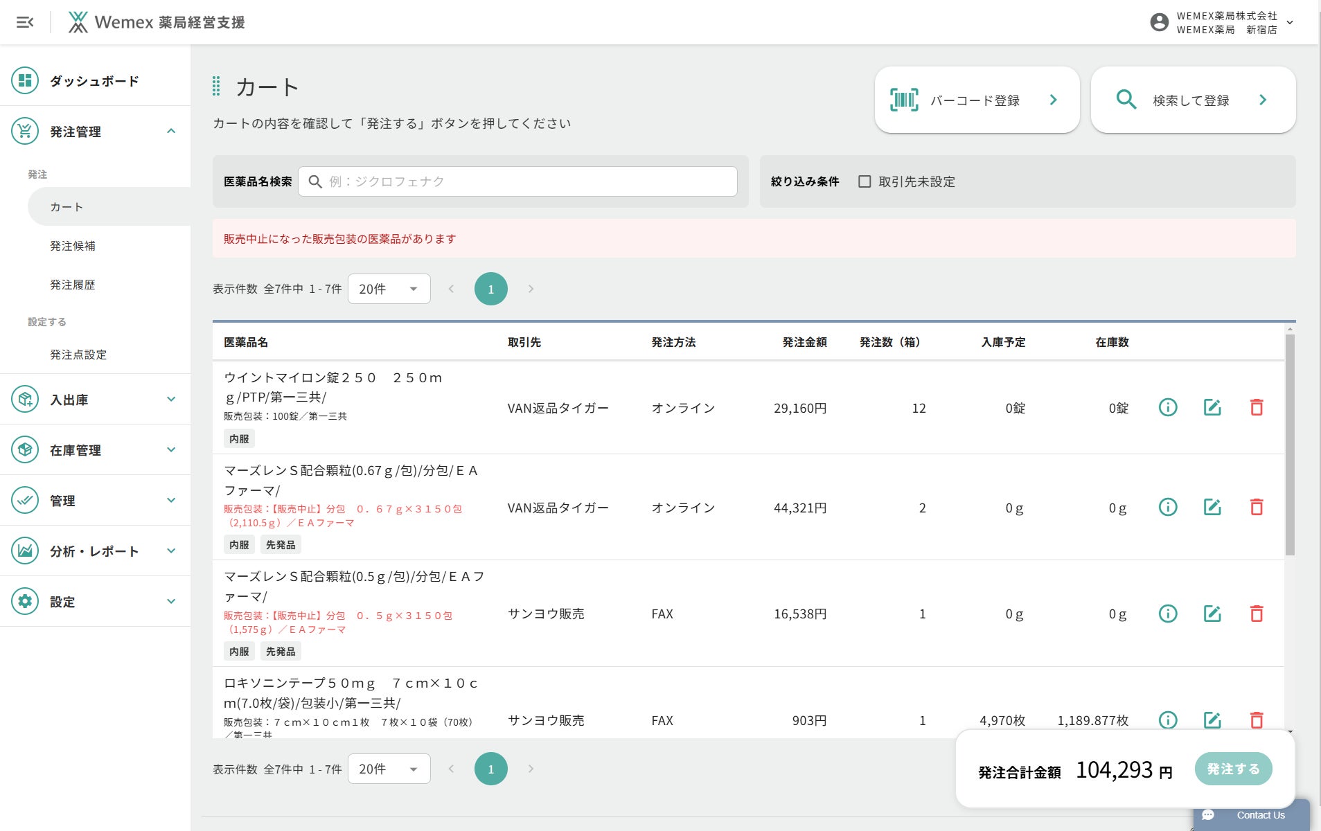1321x831 pixels.
Task: Open 入出庫 menu item label
Action: coord(69,400)
